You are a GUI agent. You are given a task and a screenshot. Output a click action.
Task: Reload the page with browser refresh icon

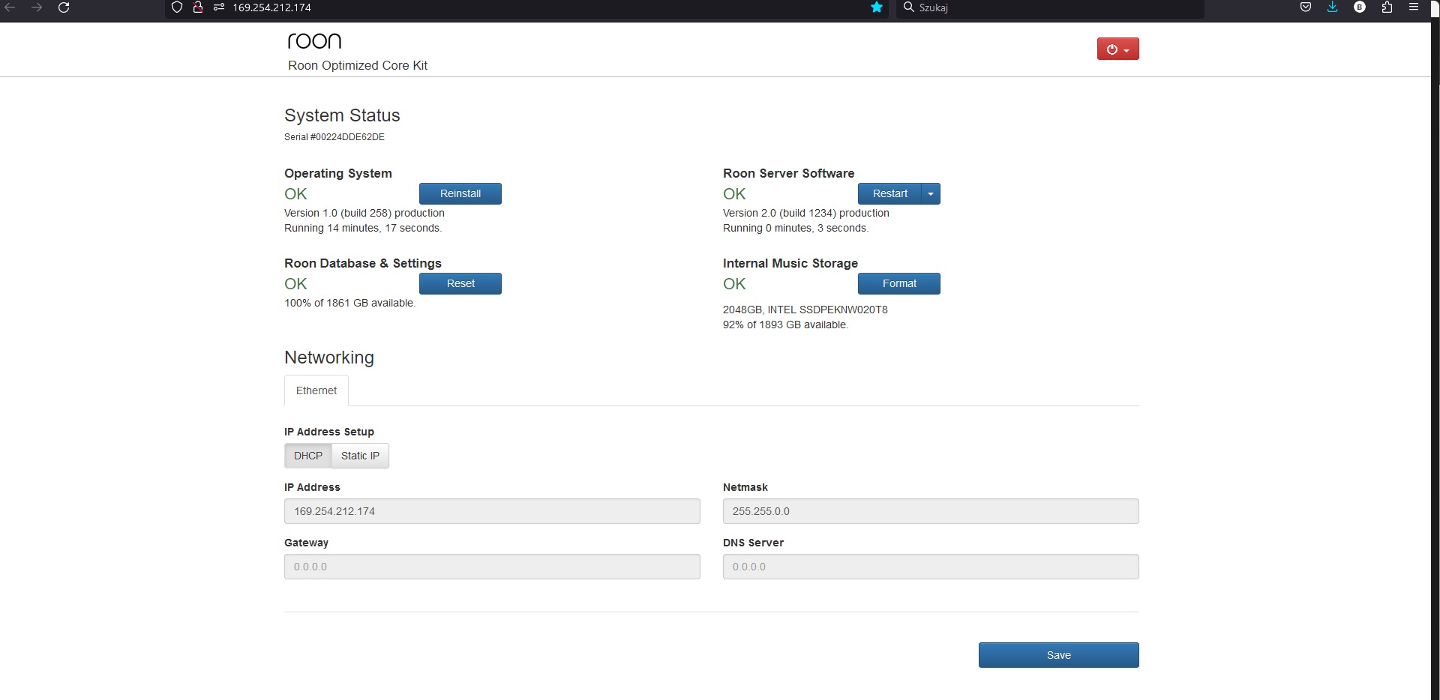coord(64,7)
